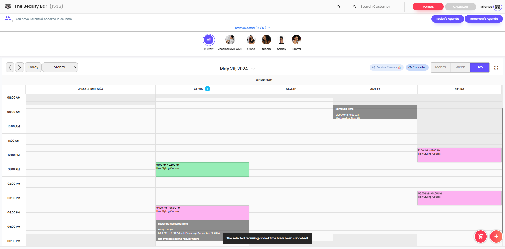Click Ashley's Removed Time block

(375, 112)
